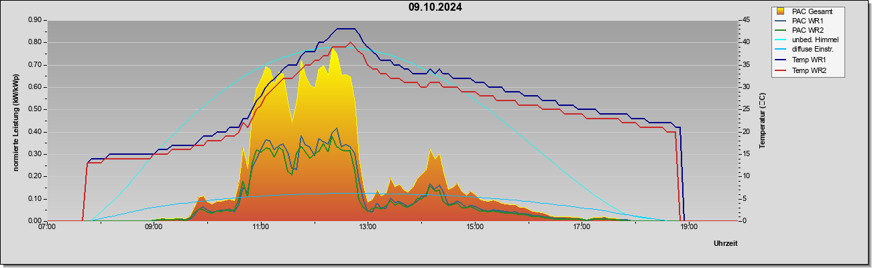The width and height of the screenshot is (872, 268).
Task: Click the 0.90 power axis tick label
Action: 35,20
